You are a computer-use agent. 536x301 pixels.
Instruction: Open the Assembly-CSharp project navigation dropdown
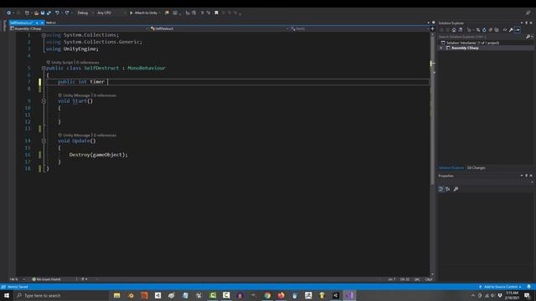click(x=79, y=28)
